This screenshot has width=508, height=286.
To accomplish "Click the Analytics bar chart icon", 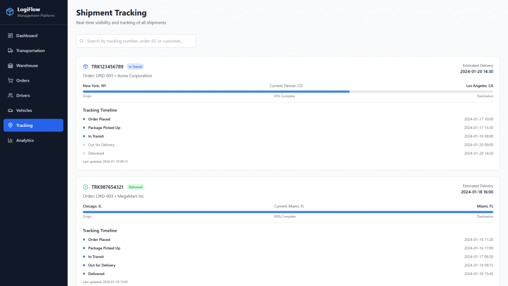I will [10, 140].
